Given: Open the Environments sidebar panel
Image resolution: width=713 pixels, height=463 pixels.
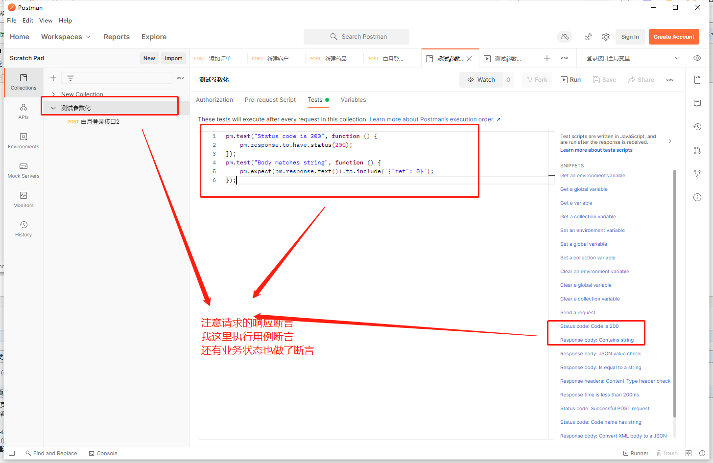Looking at the screenshot, I should point(24,140).
